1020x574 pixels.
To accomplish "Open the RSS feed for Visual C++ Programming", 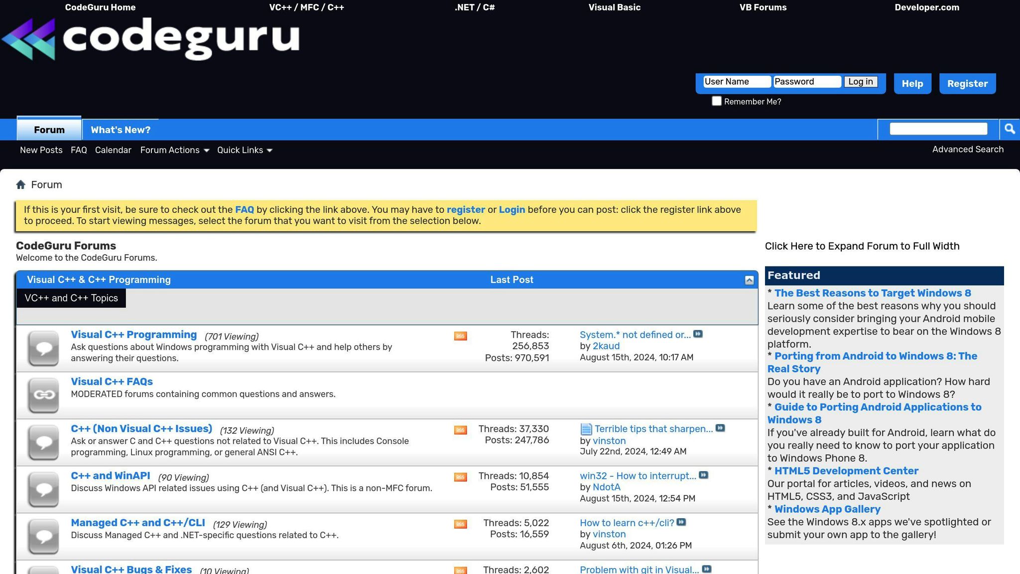I will 460,336.
